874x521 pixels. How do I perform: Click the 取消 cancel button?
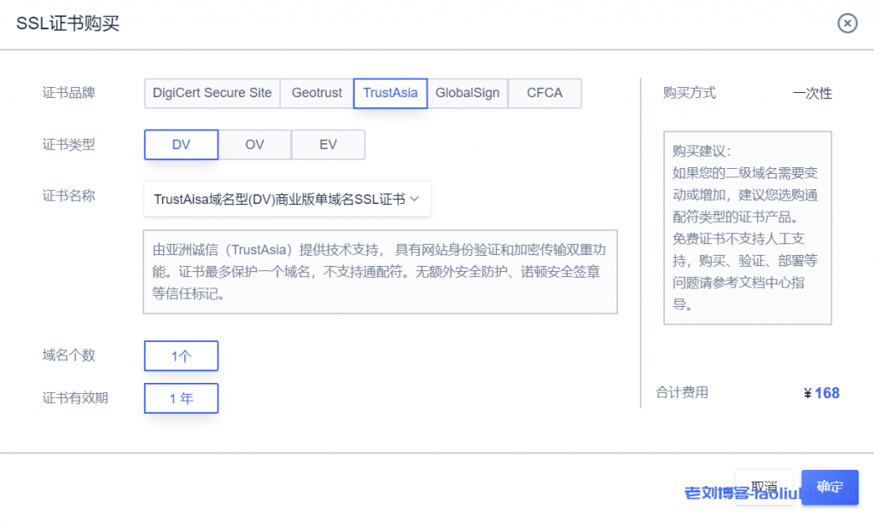[765, 484]
